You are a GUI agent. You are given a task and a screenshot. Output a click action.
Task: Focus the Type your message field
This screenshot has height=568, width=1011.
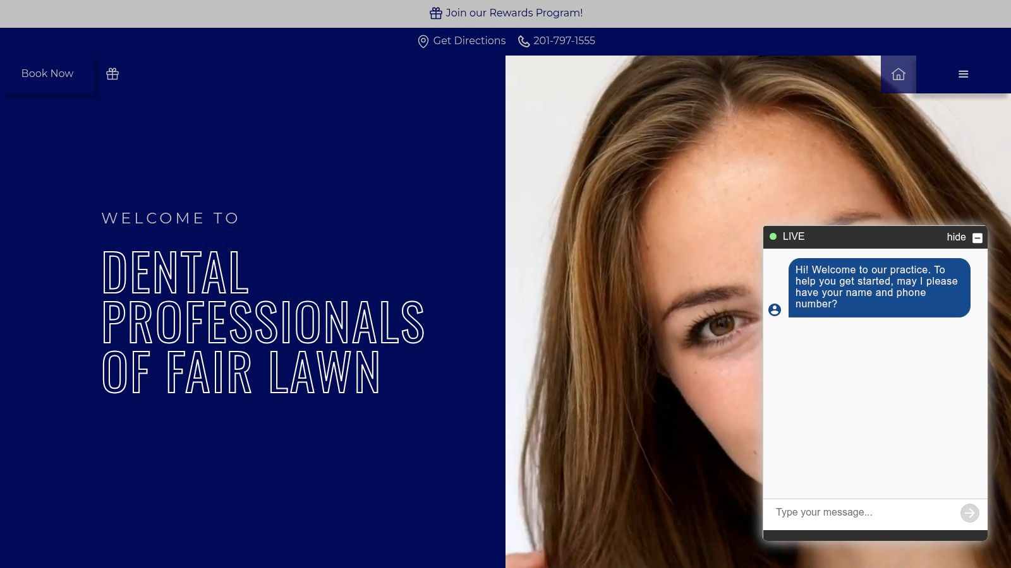(863, 512)
